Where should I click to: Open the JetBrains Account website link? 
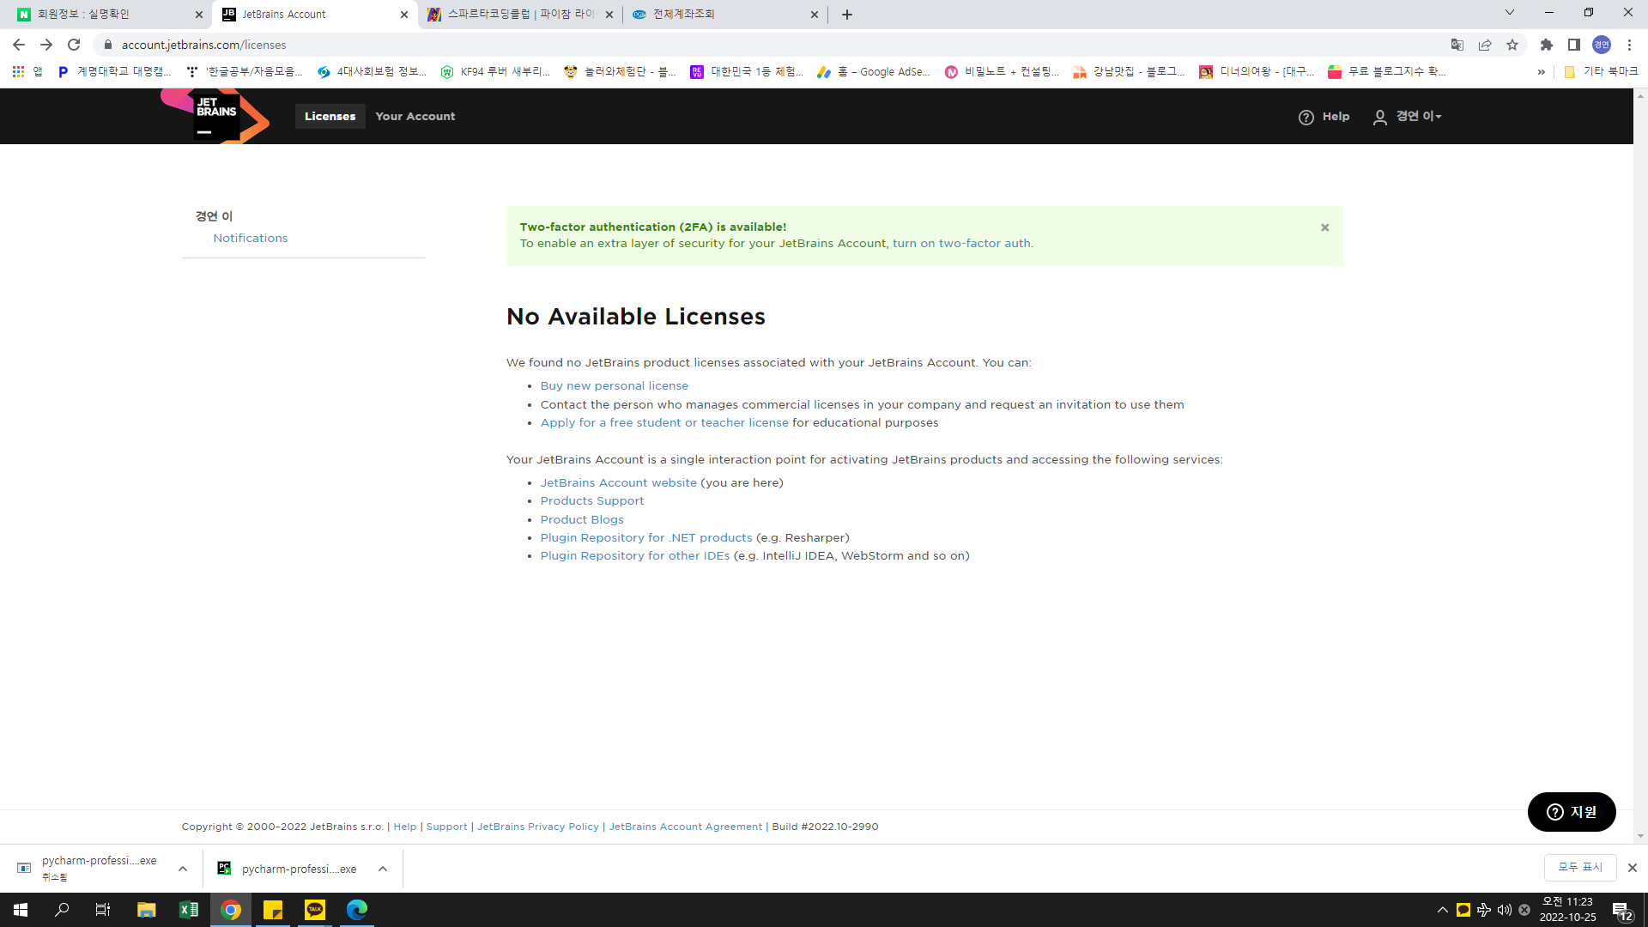tap(619, 483)
